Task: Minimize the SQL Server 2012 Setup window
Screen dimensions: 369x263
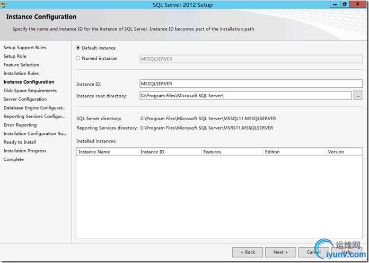Action: tap(335, 4)
